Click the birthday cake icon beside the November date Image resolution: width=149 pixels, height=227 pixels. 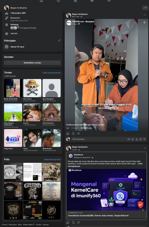click(7, 13)
